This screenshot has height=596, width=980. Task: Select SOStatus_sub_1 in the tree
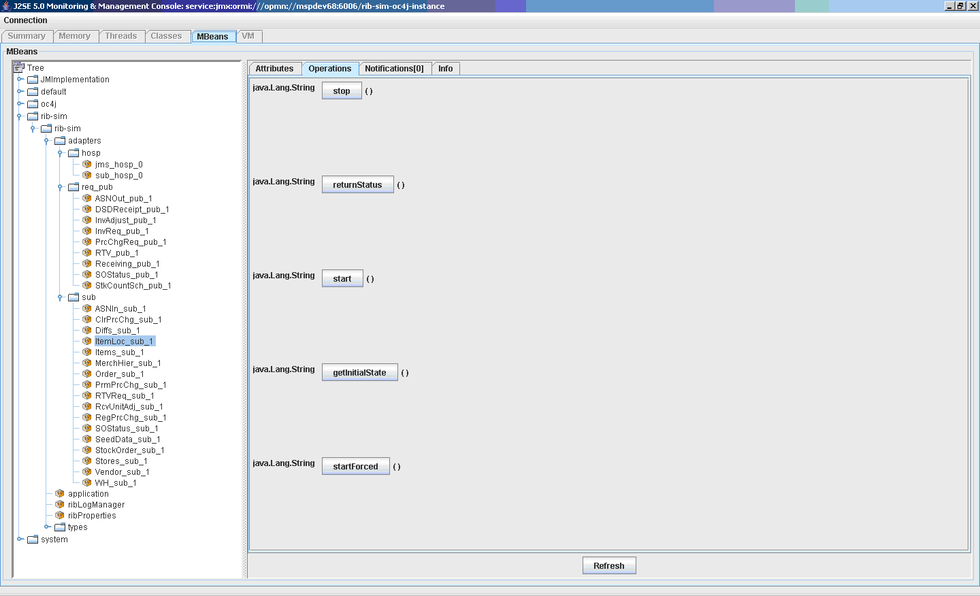tap(127, 429)
